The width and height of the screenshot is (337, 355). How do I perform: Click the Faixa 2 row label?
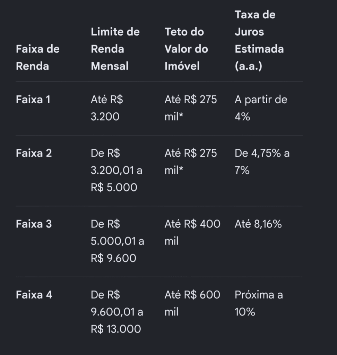coord(34,153)
